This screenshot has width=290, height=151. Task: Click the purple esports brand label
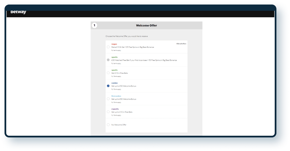[x=115, y=109]
